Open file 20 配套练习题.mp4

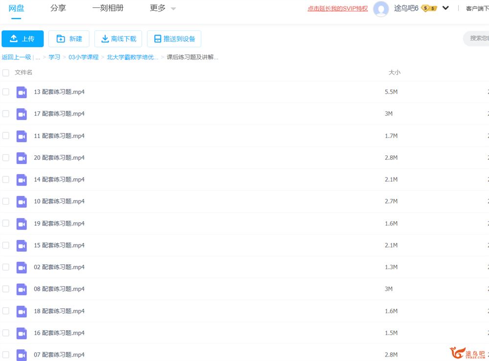59,158
